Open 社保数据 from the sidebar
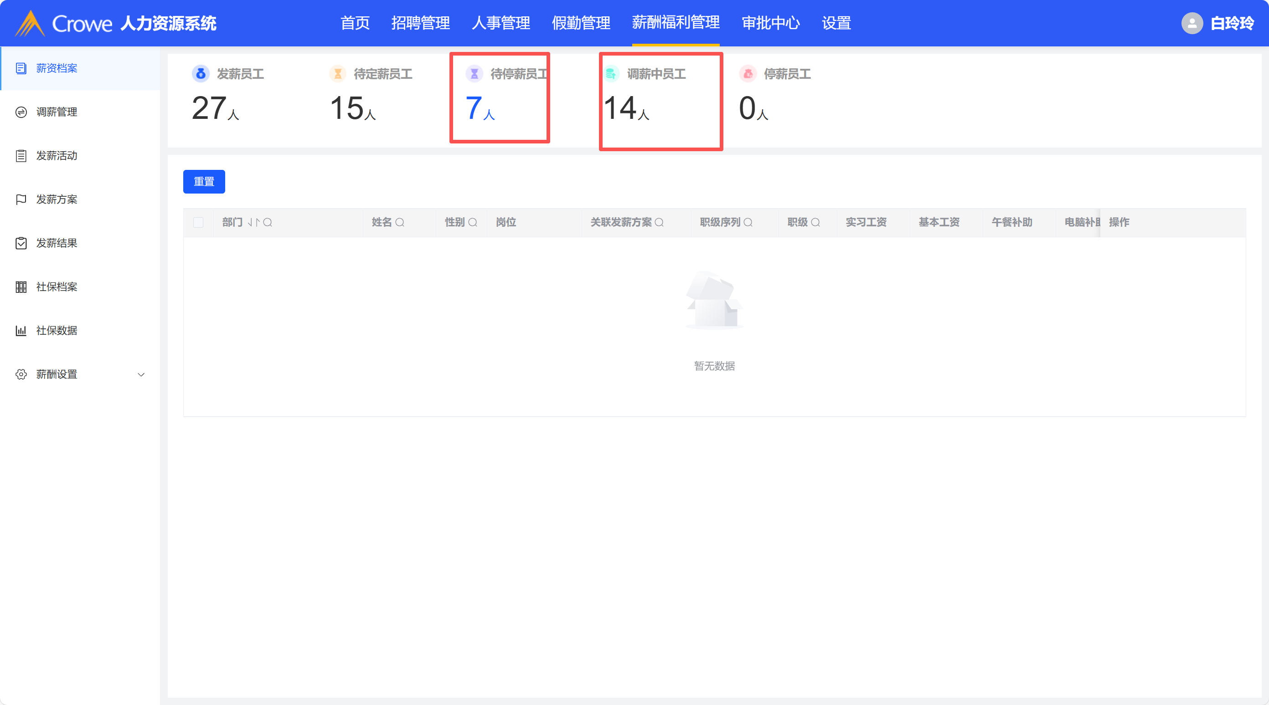Viewport: 1269px width, 705px height. click(x=57, y=331)
